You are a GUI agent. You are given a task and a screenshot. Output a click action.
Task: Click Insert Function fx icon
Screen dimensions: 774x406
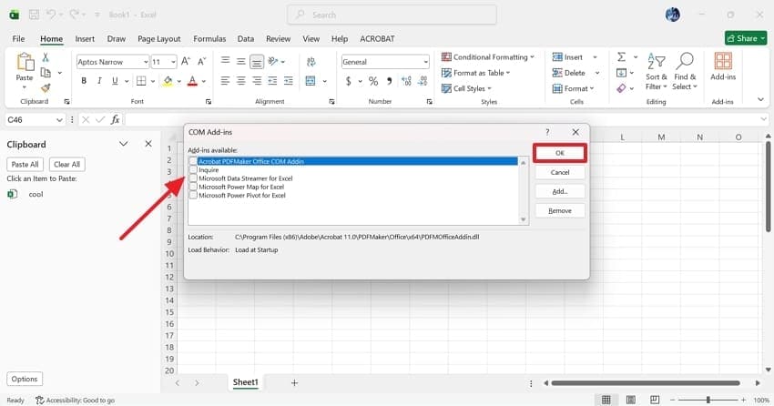pos(115,119)
